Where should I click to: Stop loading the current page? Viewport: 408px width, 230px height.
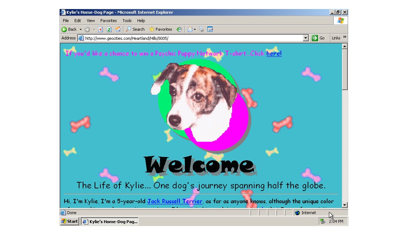click(100, 29)
